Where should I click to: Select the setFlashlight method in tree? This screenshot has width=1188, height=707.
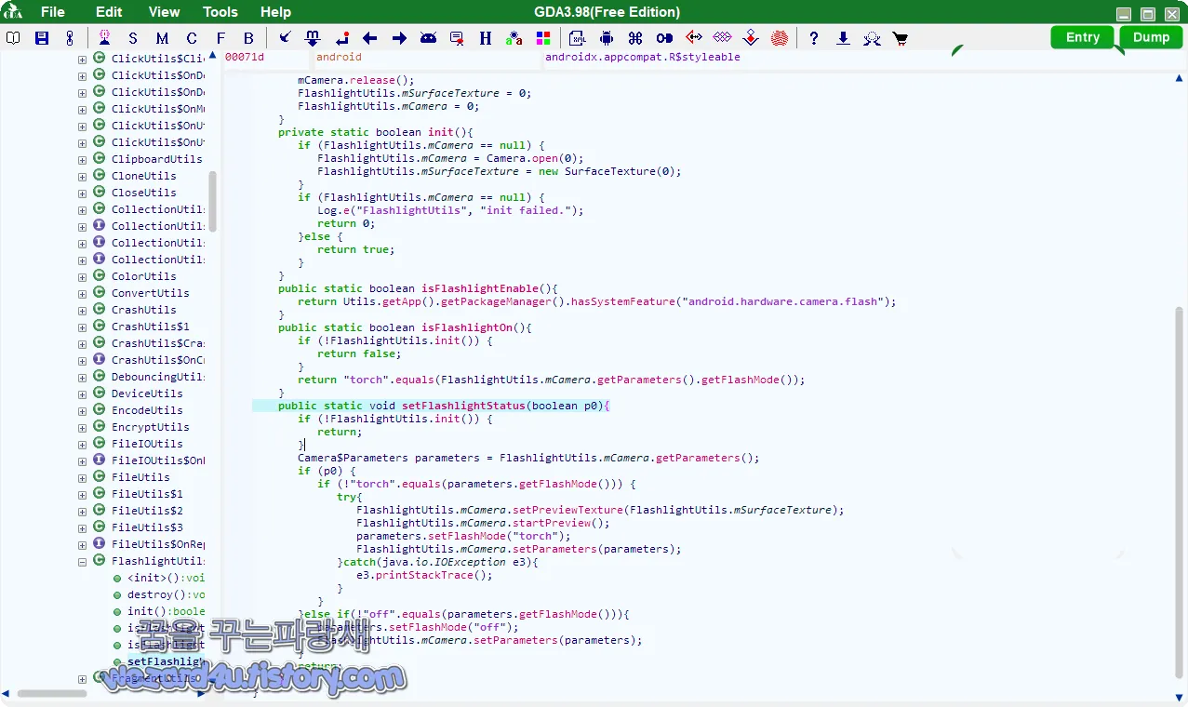[x=166, y=661]
